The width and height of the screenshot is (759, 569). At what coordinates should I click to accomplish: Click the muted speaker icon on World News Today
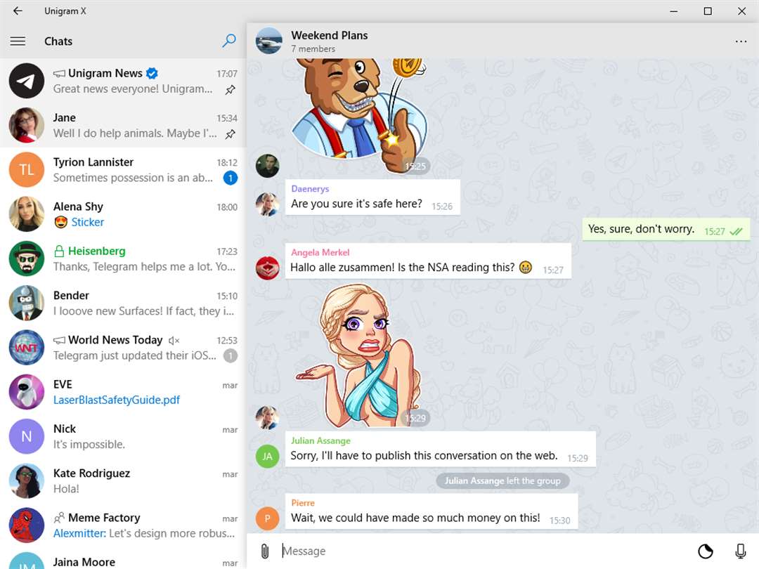(174, 341)
